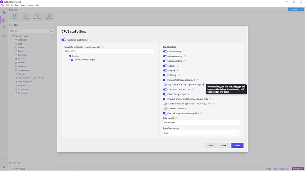Click Show Output in the status bar

point(19,169)
